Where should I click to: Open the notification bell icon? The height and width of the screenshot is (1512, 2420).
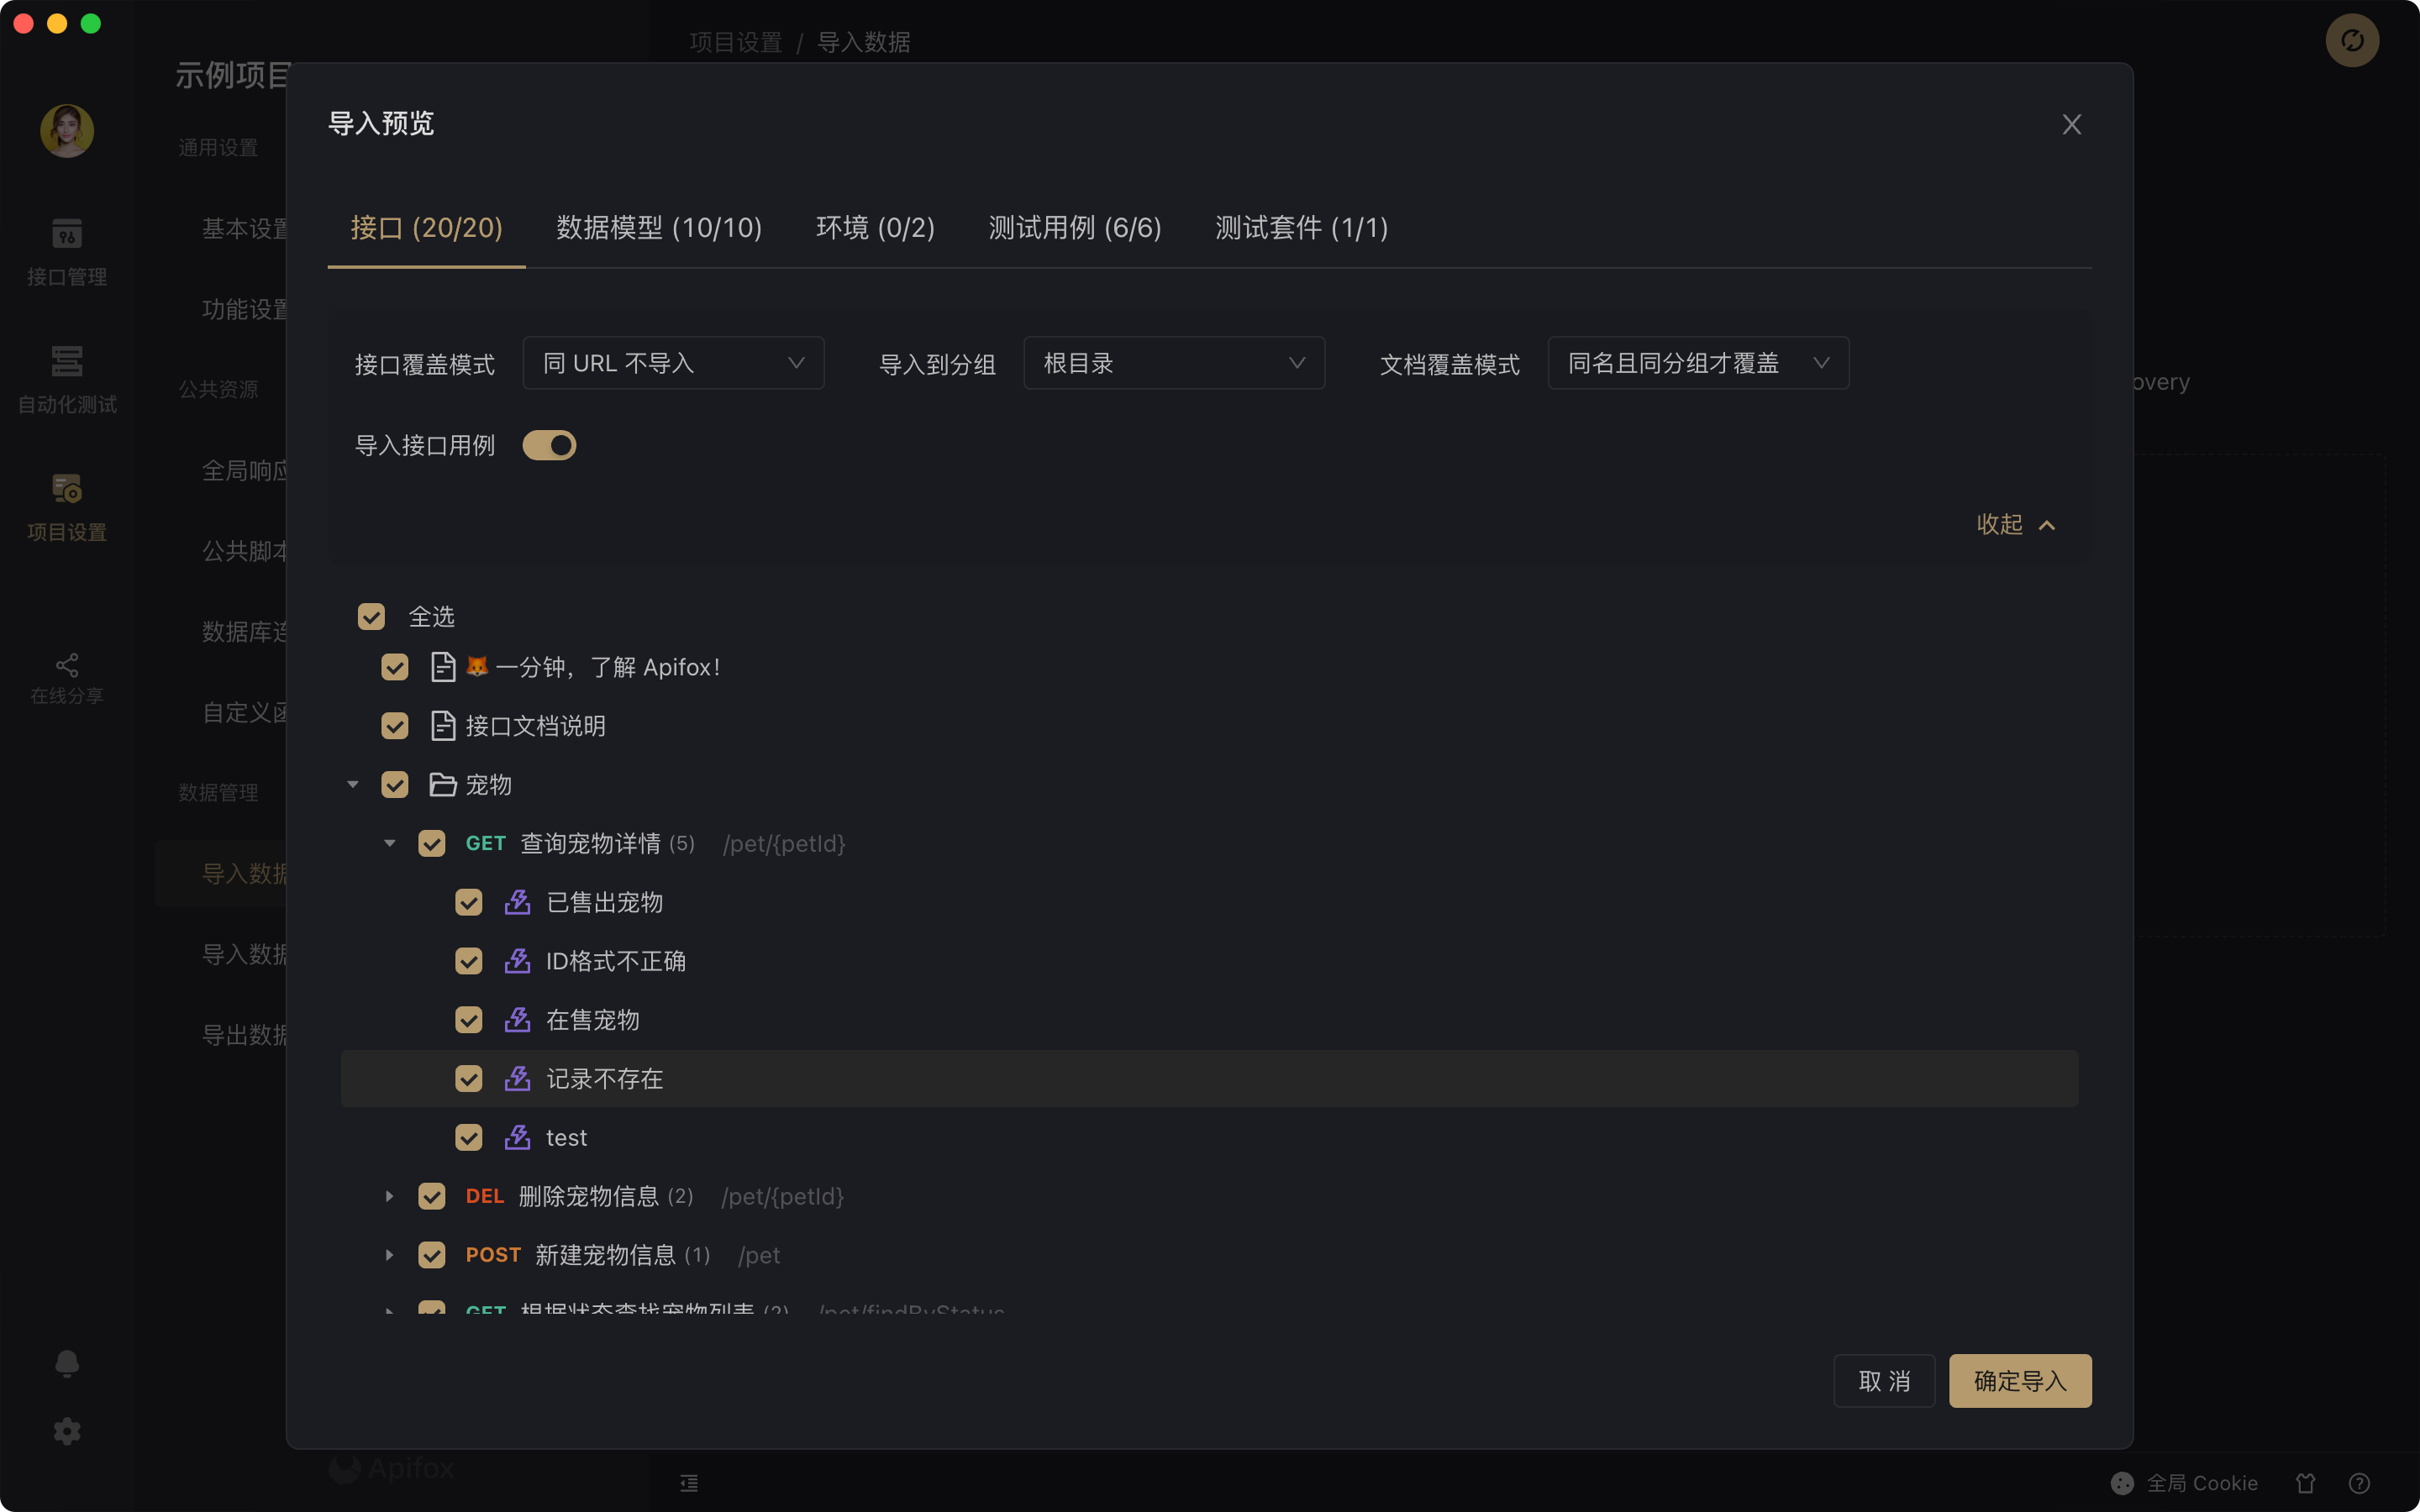click(67, 1364)
